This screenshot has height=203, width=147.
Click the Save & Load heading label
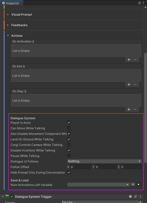20,180
